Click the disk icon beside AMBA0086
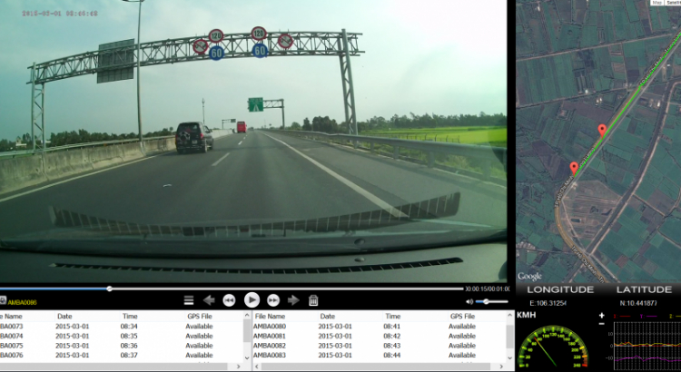The image size is (681, 372). point(3,301)
